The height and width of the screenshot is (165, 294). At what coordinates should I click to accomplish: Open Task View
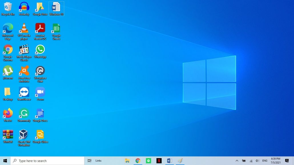pos(89,160)
